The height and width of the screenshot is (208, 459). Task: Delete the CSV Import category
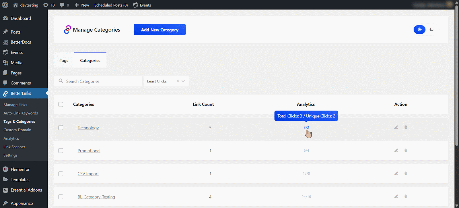click(406, 174)
